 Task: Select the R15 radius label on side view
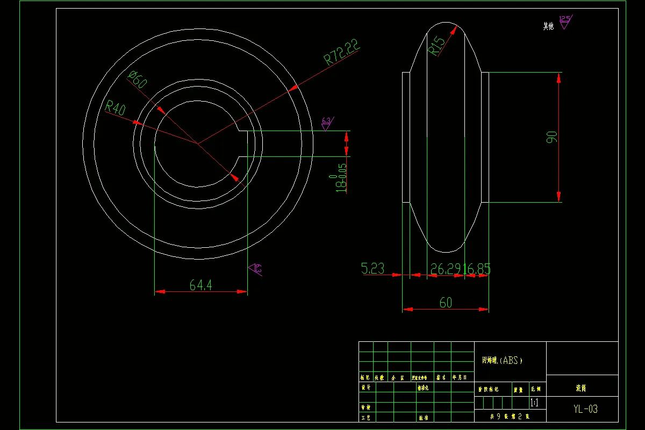(438, 46)
